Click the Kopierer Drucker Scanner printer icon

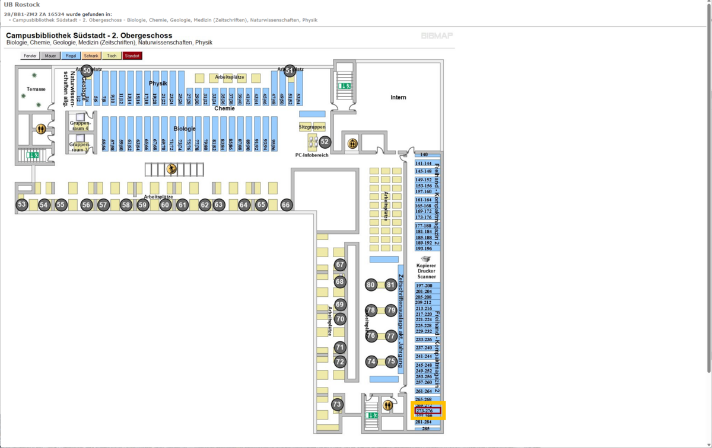pos(425,259)
